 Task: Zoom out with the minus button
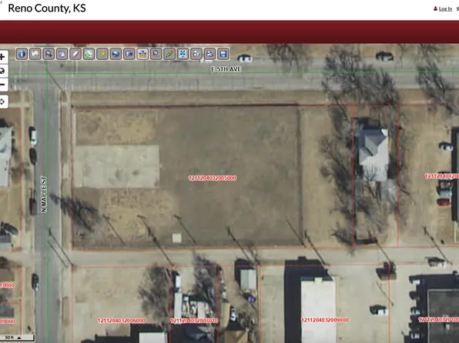tap(3, 85)
